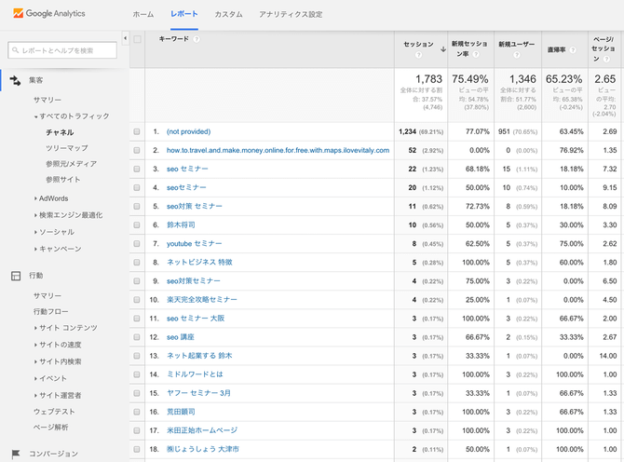Click the report and help search field
This screenshot has width=624, height=462.
pos(63,50)
